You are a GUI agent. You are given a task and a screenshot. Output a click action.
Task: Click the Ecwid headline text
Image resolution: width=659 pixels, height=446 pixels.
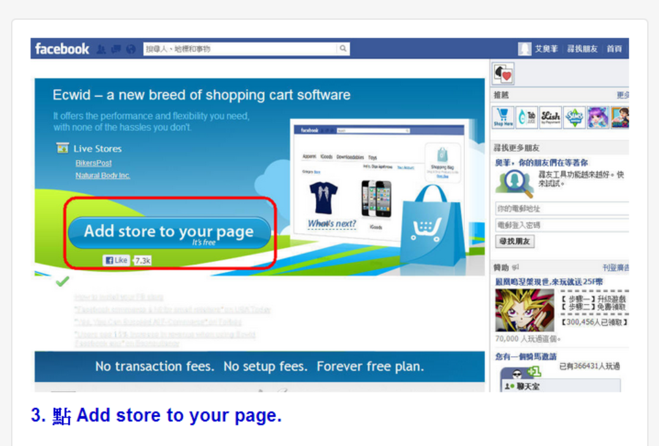pyautogui.click(x=201, y=95)
